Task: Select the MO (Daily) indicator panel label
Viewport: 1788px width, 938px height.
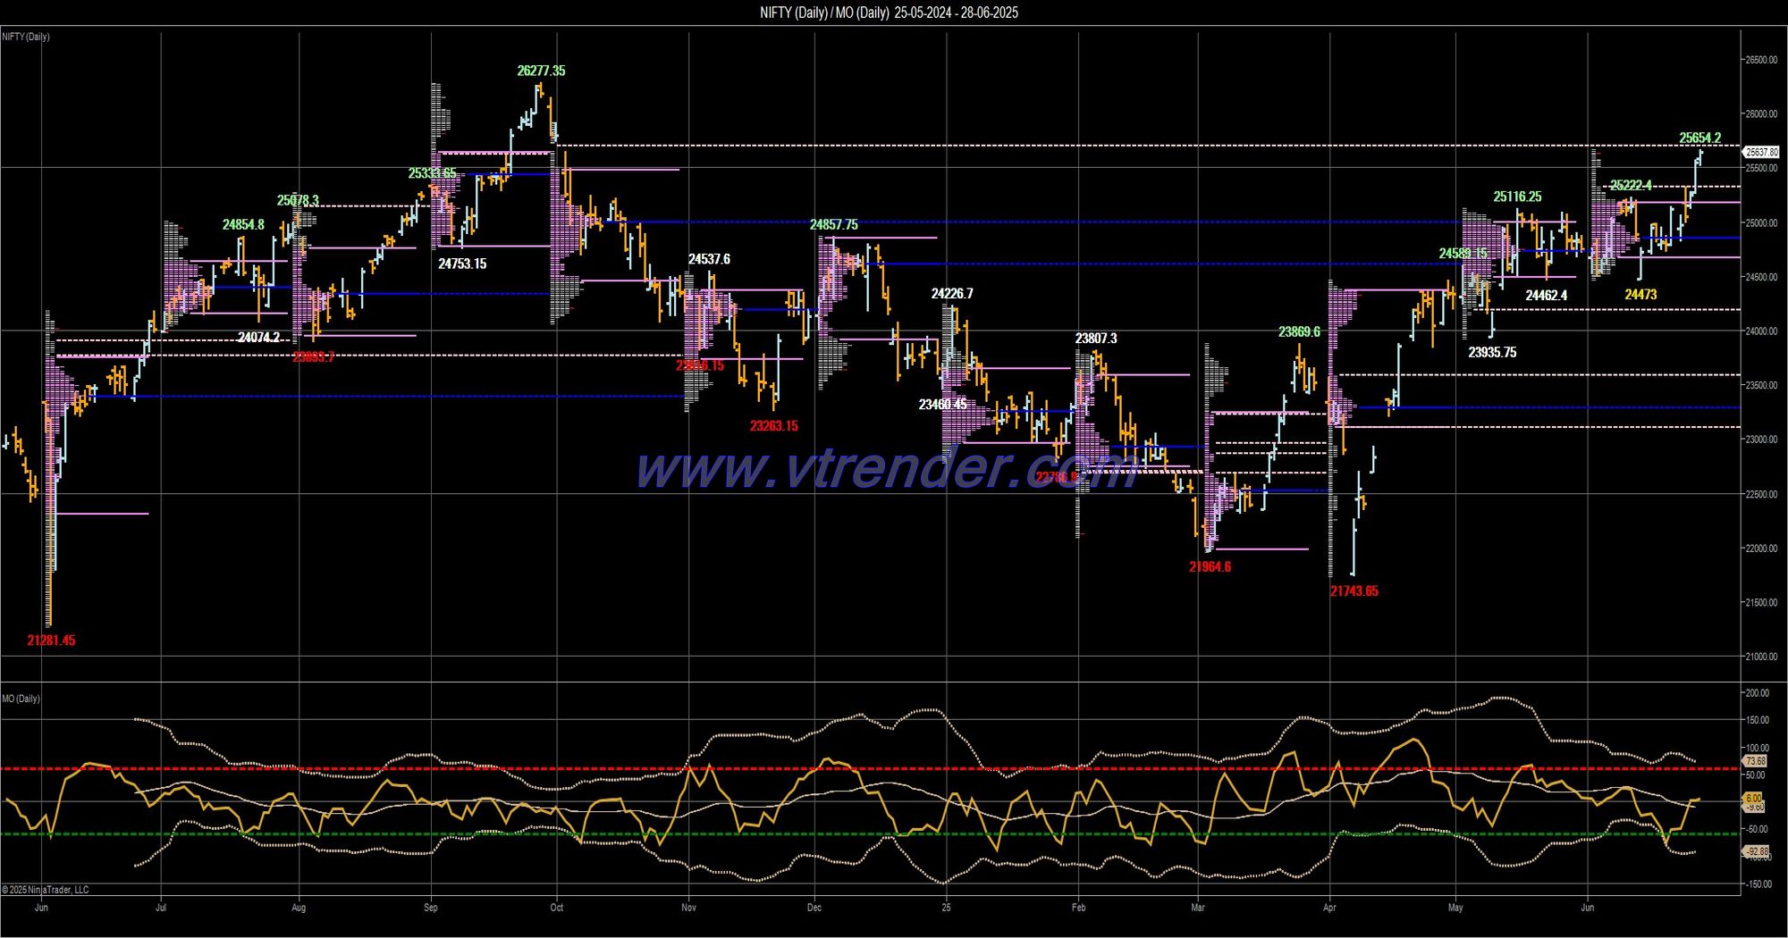Action: [x=21, y=699]
